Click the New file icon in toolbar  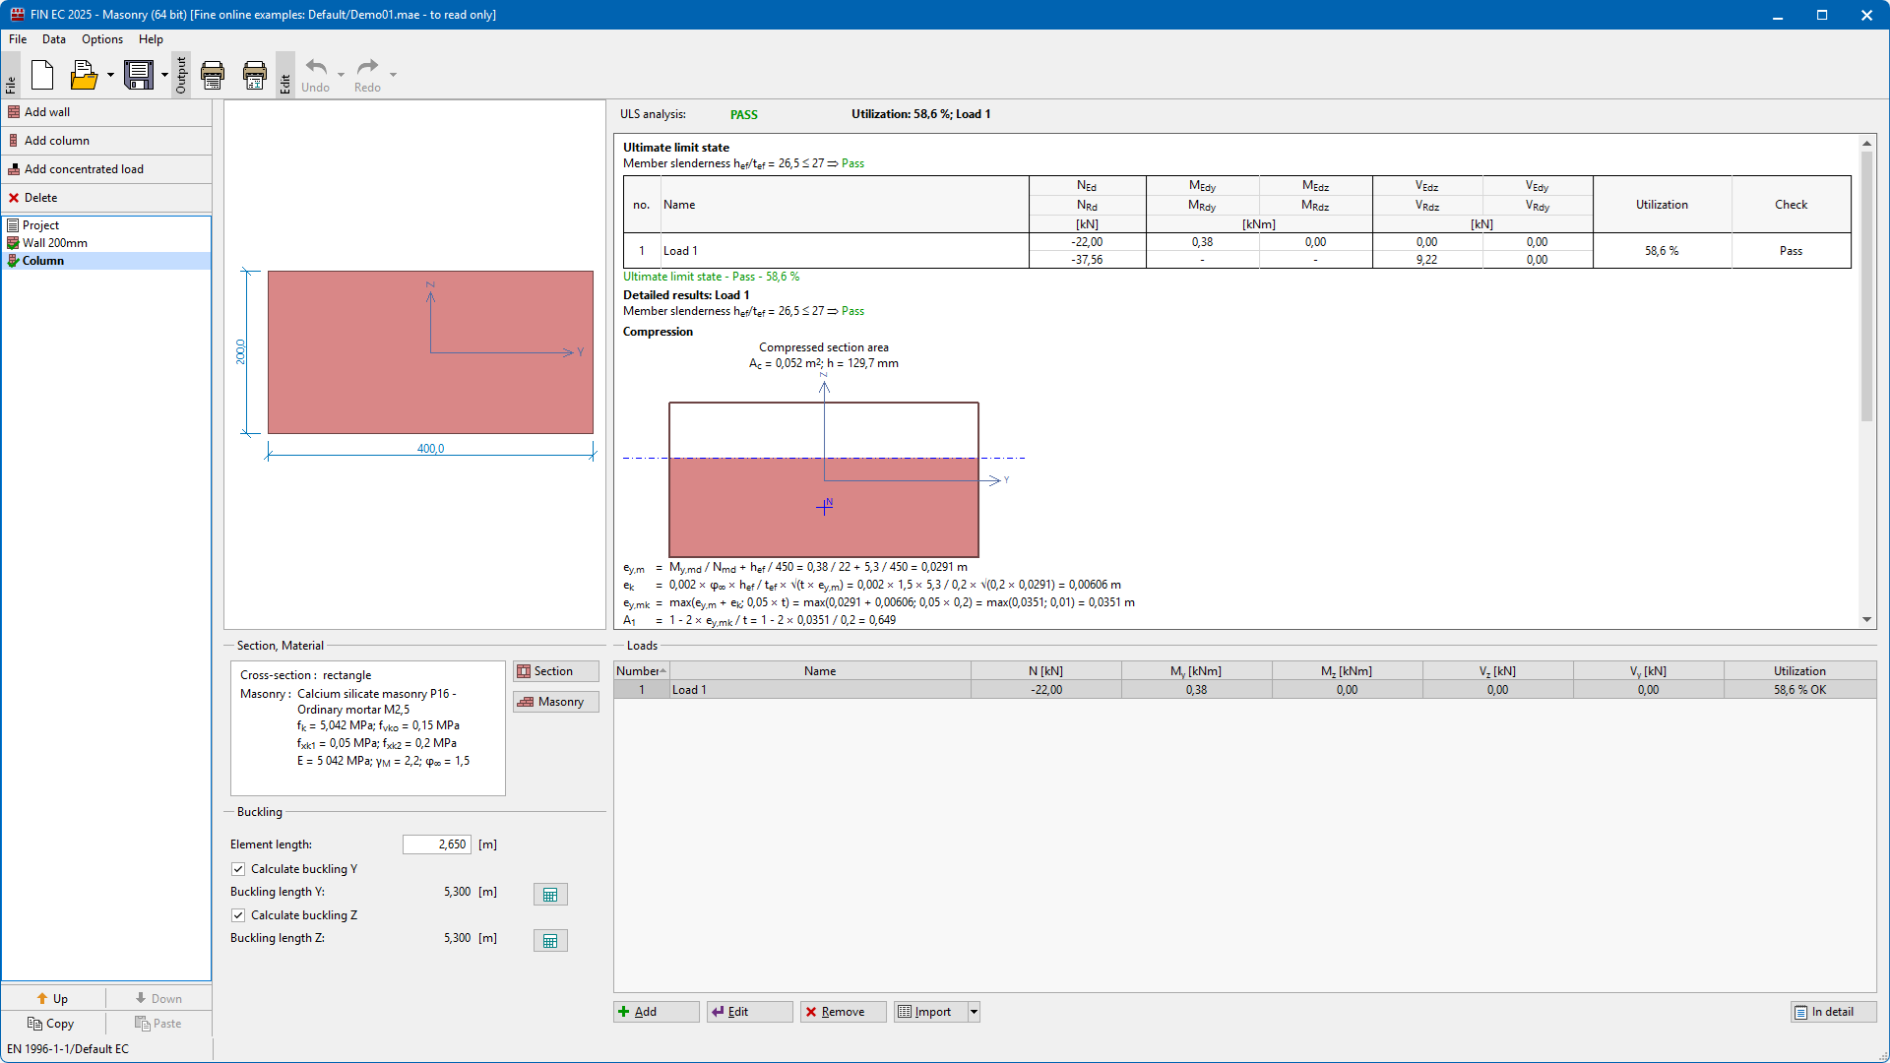click(x=42, y=75)
